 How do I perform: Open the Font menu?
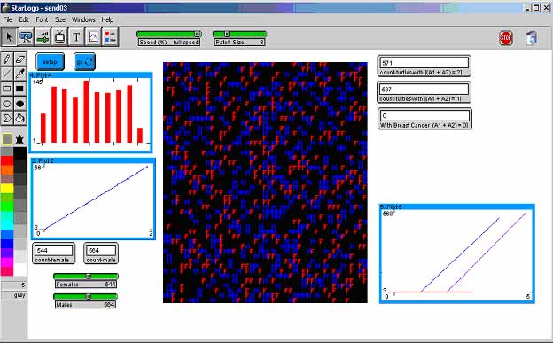pyautogui.click(x=42, y=19)
